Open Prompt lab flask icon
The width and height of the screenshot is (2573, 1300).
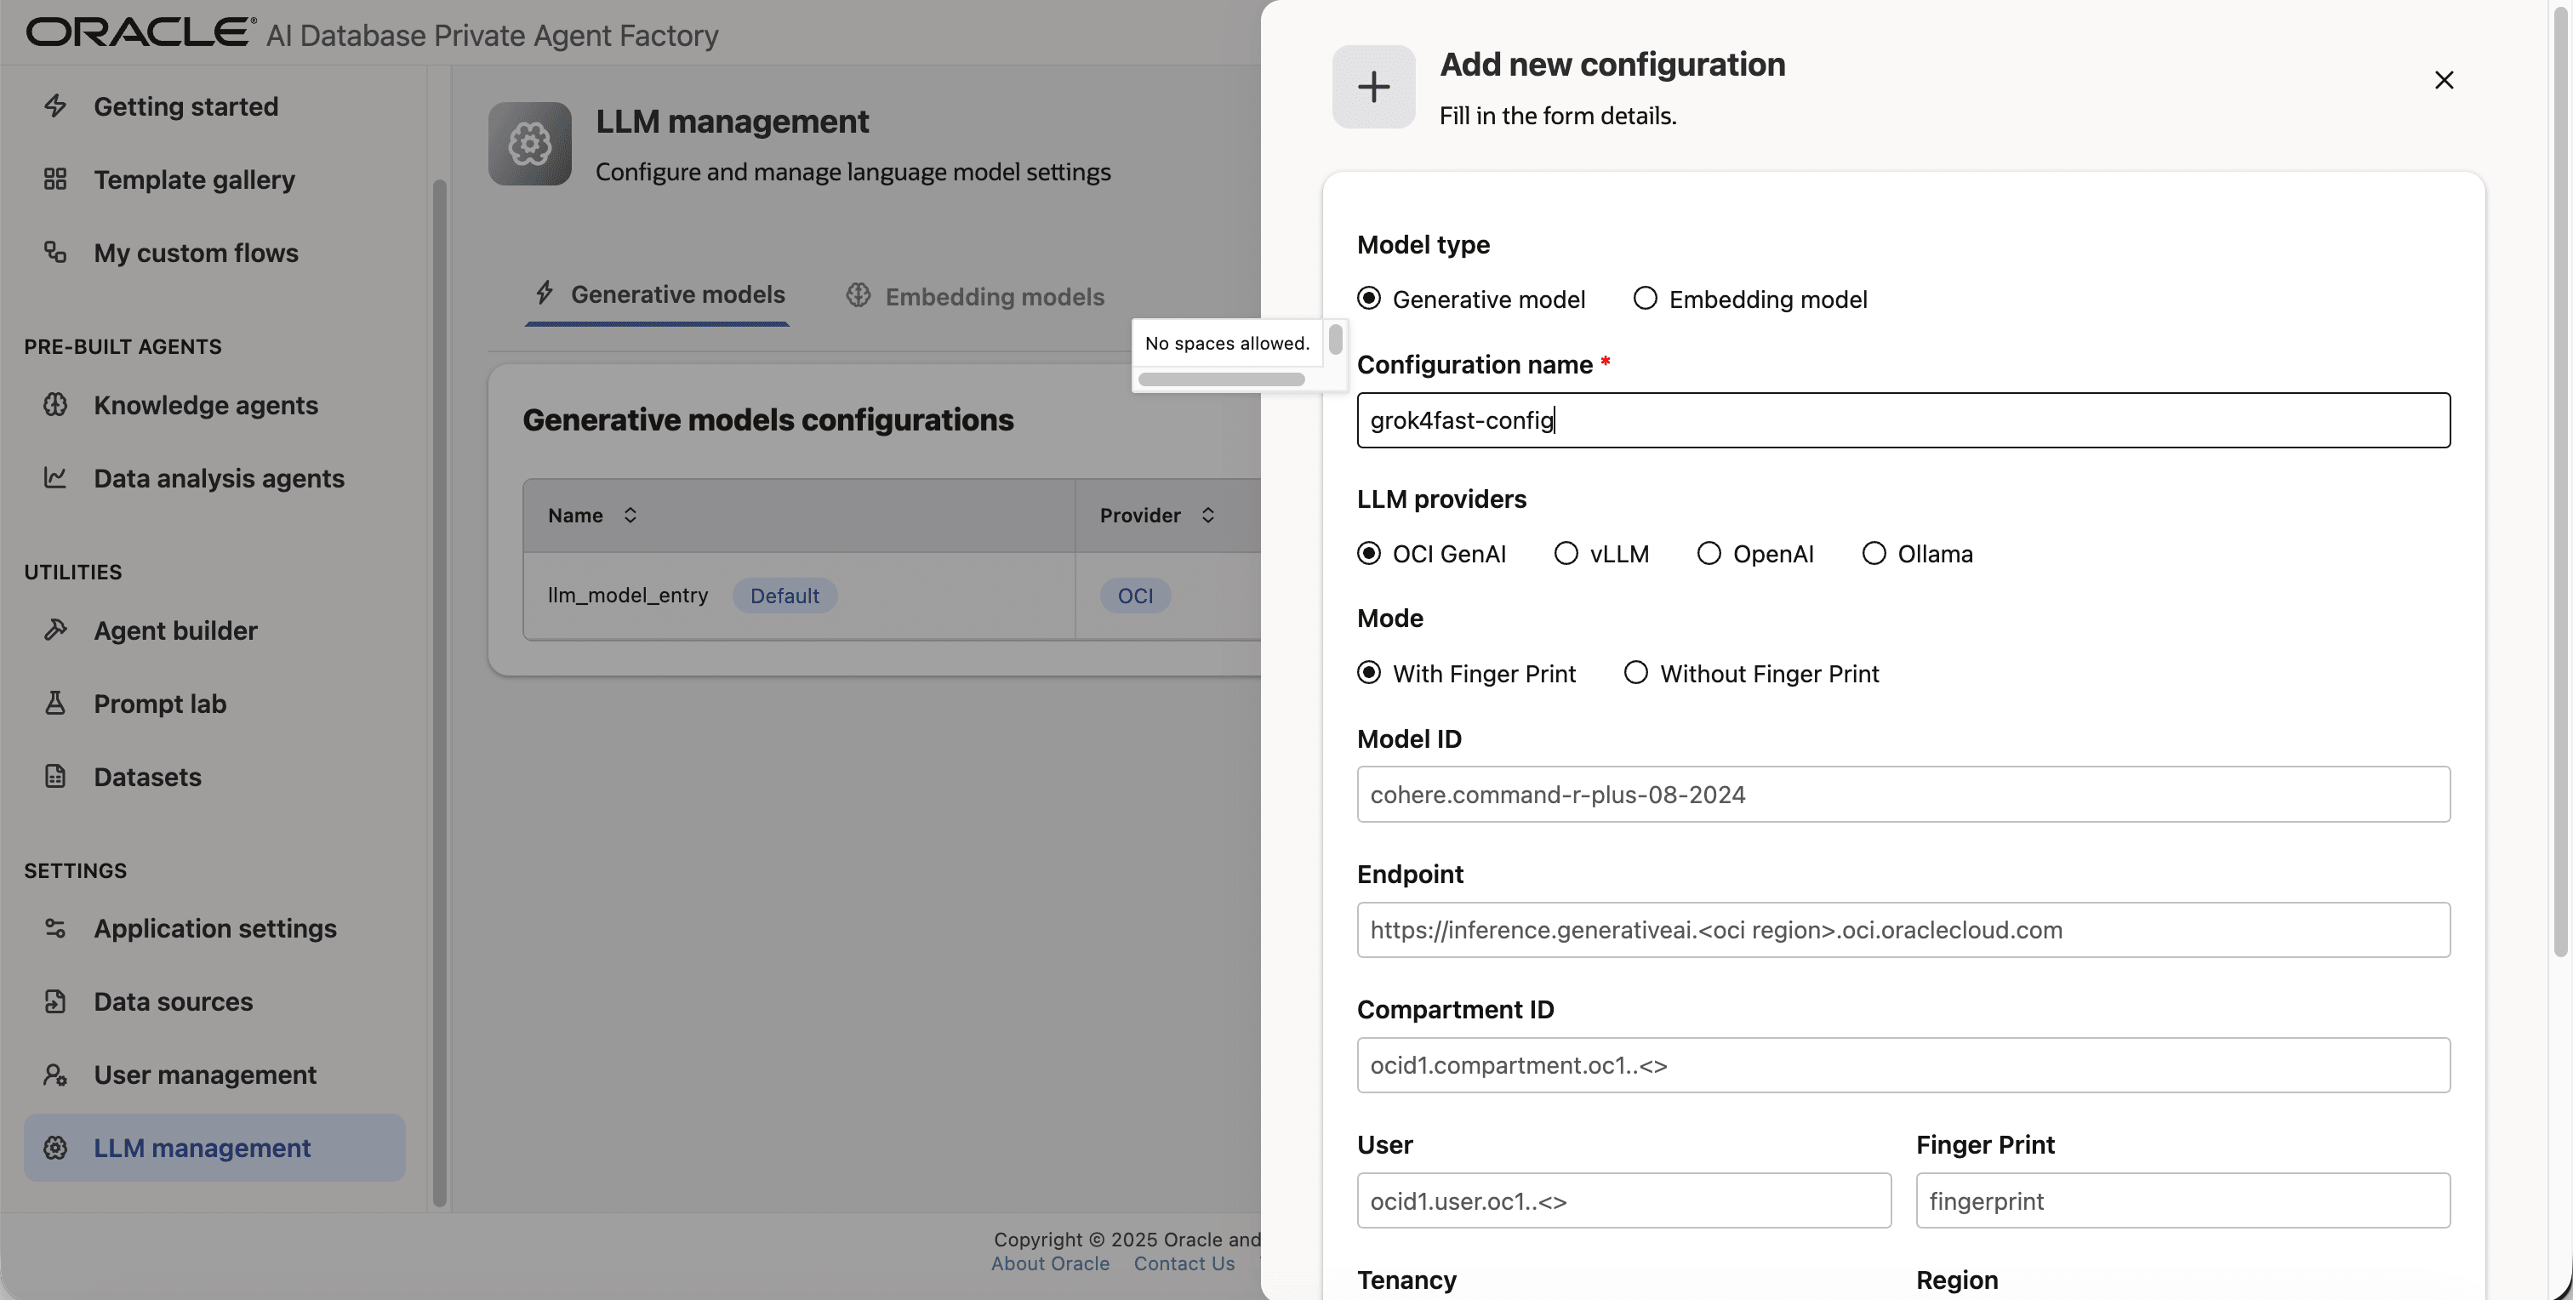click(55, 703)
